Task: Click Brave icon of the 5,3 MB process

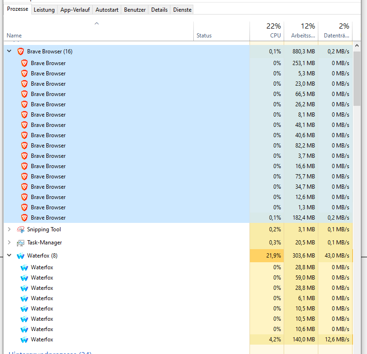Action: (x=24, y=74)
